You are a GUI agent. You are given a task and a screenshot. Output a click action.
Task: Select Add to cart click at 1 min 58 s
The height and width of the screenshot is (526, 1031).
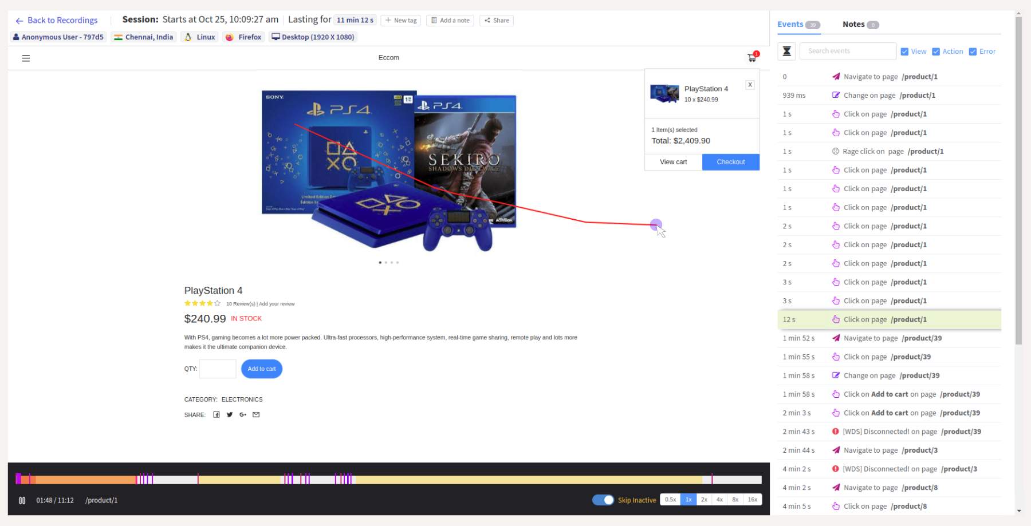click(x=889, y=394)
